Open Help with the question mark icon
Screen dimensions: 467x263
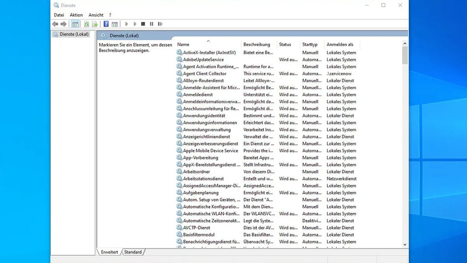pyautogui.click(x=106, y=24)
